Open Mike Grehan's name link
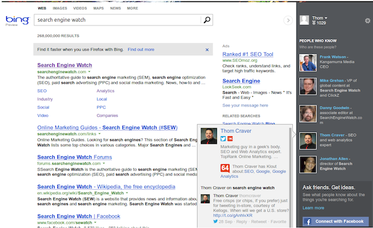This screenshot has height=228, width=373. click(x=331, y=81)
